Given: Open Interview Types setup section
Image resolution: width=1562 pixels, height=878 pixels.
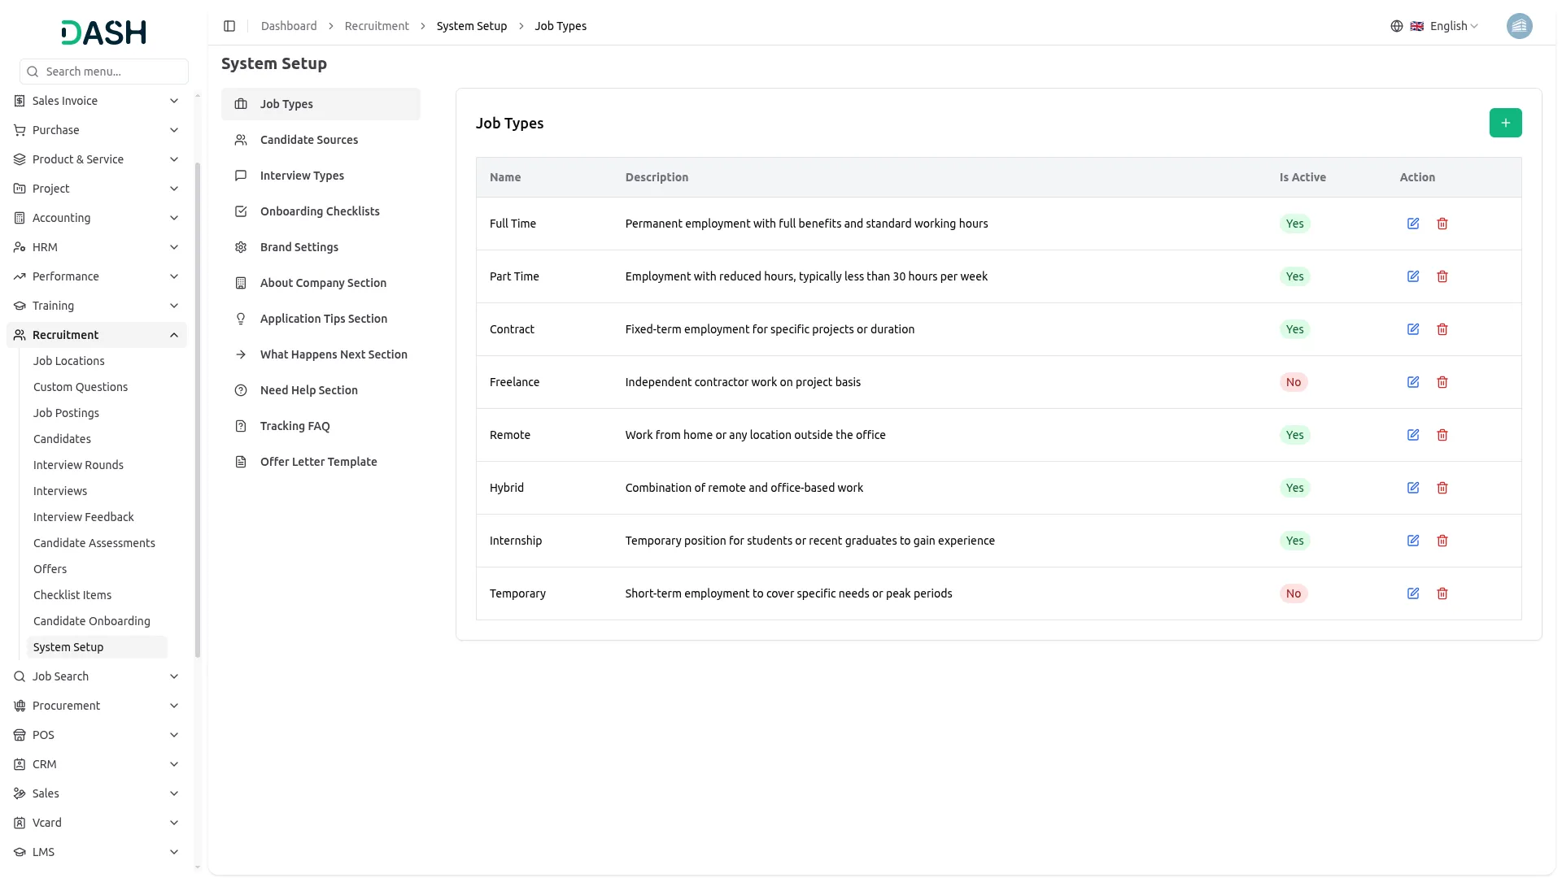Looking at the screenshot, I should click(302, 176).
